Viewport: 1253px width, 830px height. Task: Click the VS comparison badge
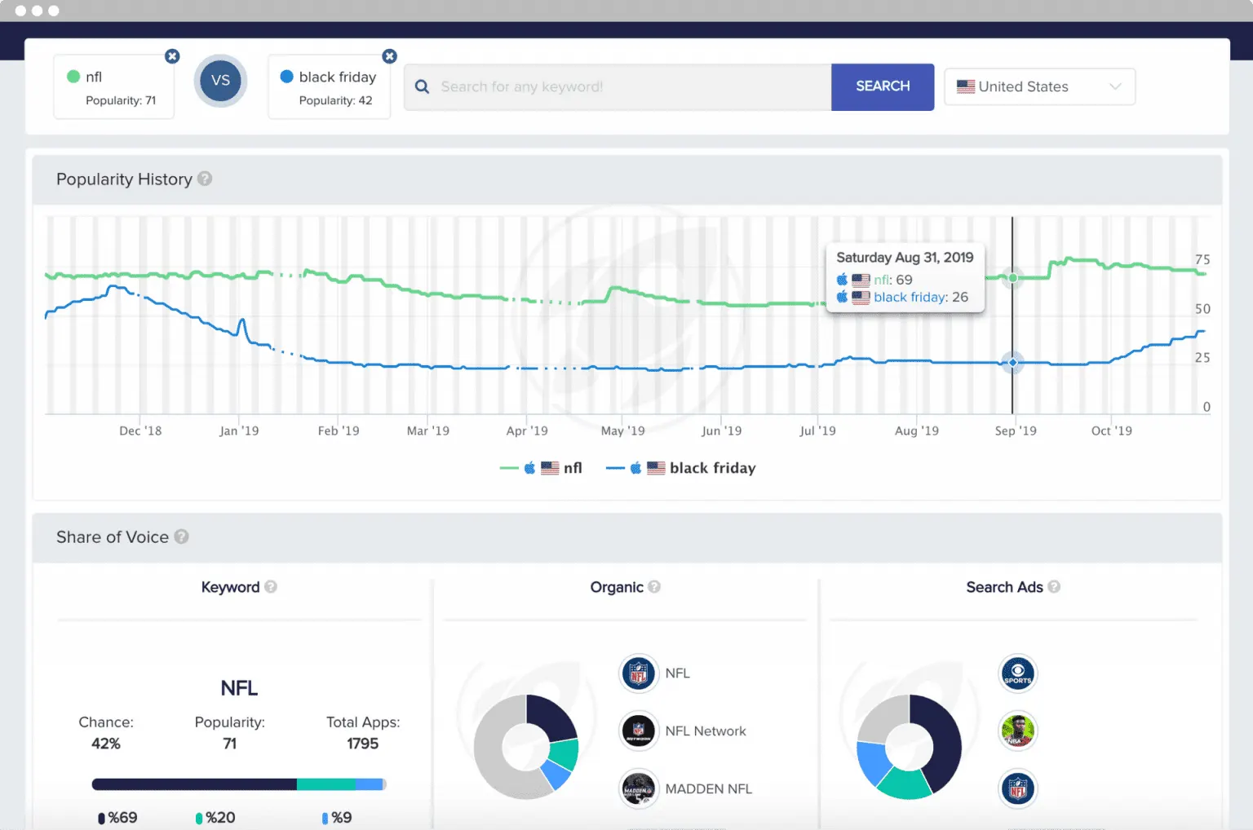(220, 80)
